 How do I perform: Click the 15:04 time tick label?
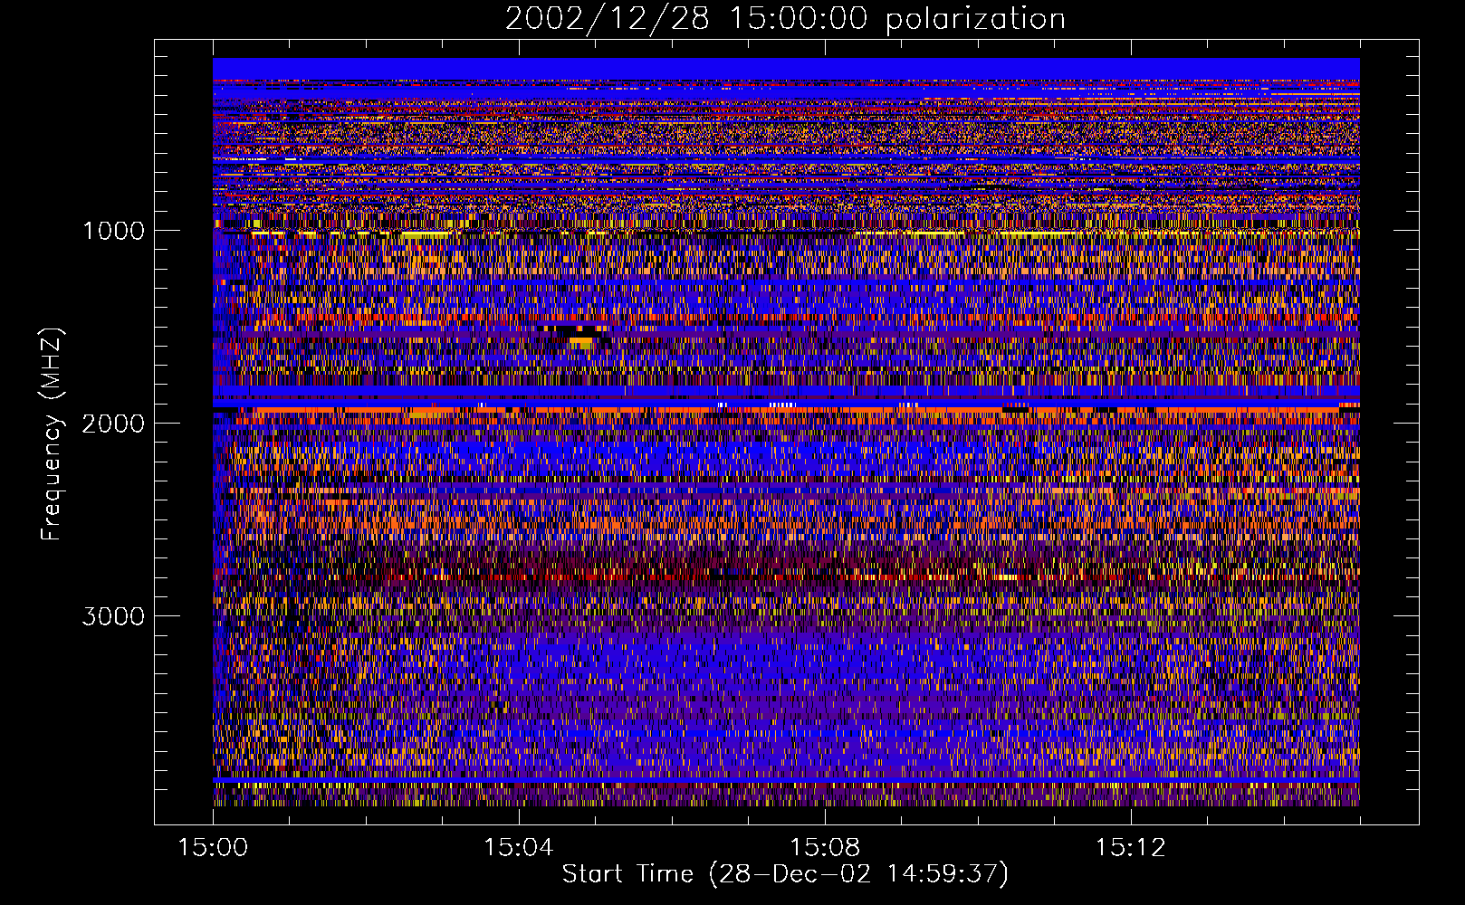tap(519, 848)
